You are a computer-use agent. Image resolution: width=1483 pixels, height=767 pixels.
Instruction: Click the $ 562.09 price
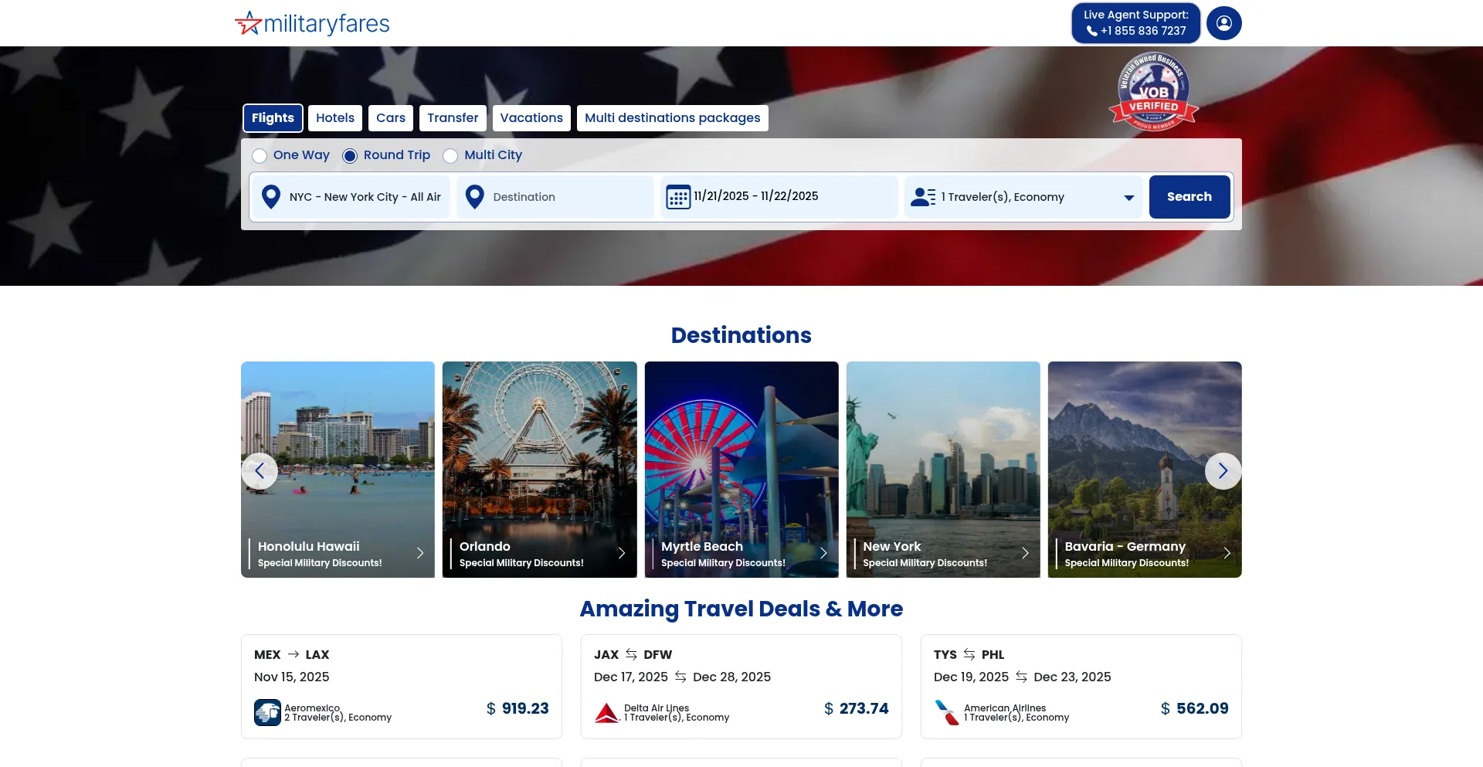[x=1195, y=708]
